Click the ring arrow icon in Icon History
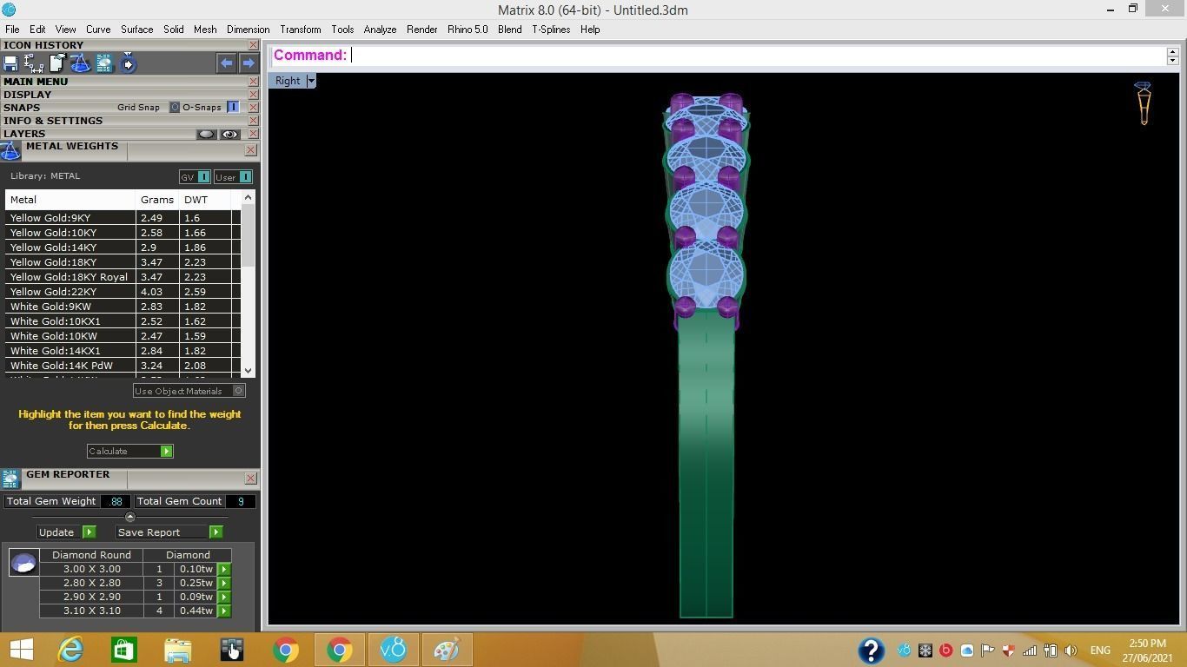Viewport: 1187px width, 667px height. (128, 63)
